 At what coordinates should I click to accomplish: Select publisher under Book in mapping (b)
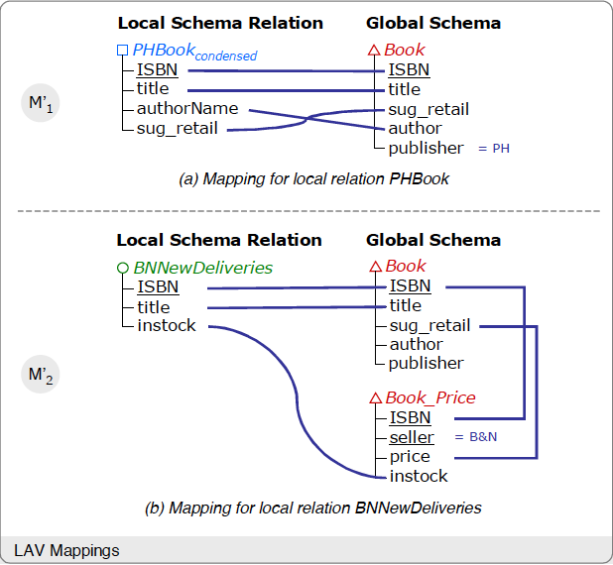pyautogui.click(x=427, y=364)
